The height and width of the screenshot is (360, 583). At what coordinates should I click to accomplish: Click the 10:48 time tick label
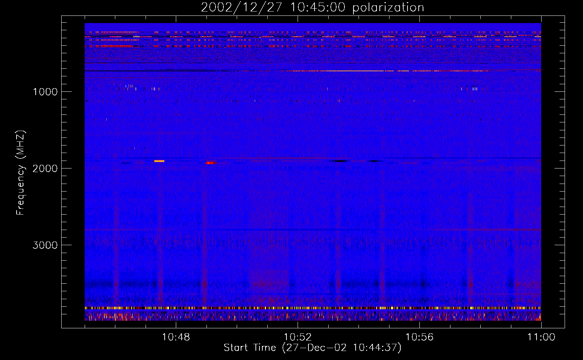point(176,337)
